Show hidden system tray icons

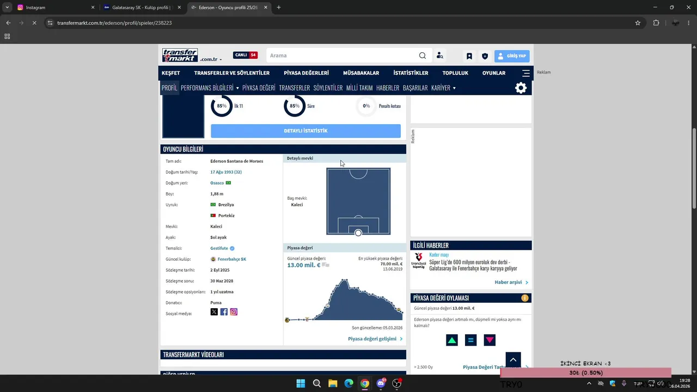(x=589, y=383)
